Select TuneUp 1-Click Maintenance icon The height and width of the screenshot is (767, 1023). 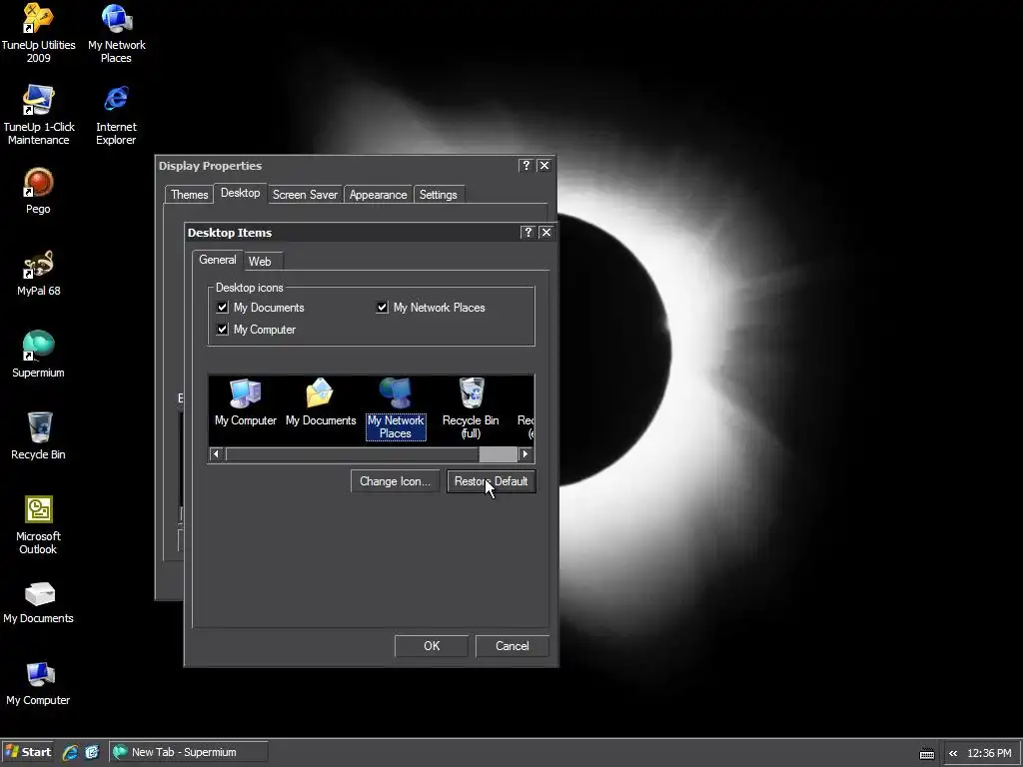(39, 115)
